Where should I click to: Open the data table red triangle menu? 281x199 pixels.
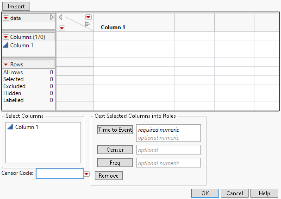pos(6,18)
